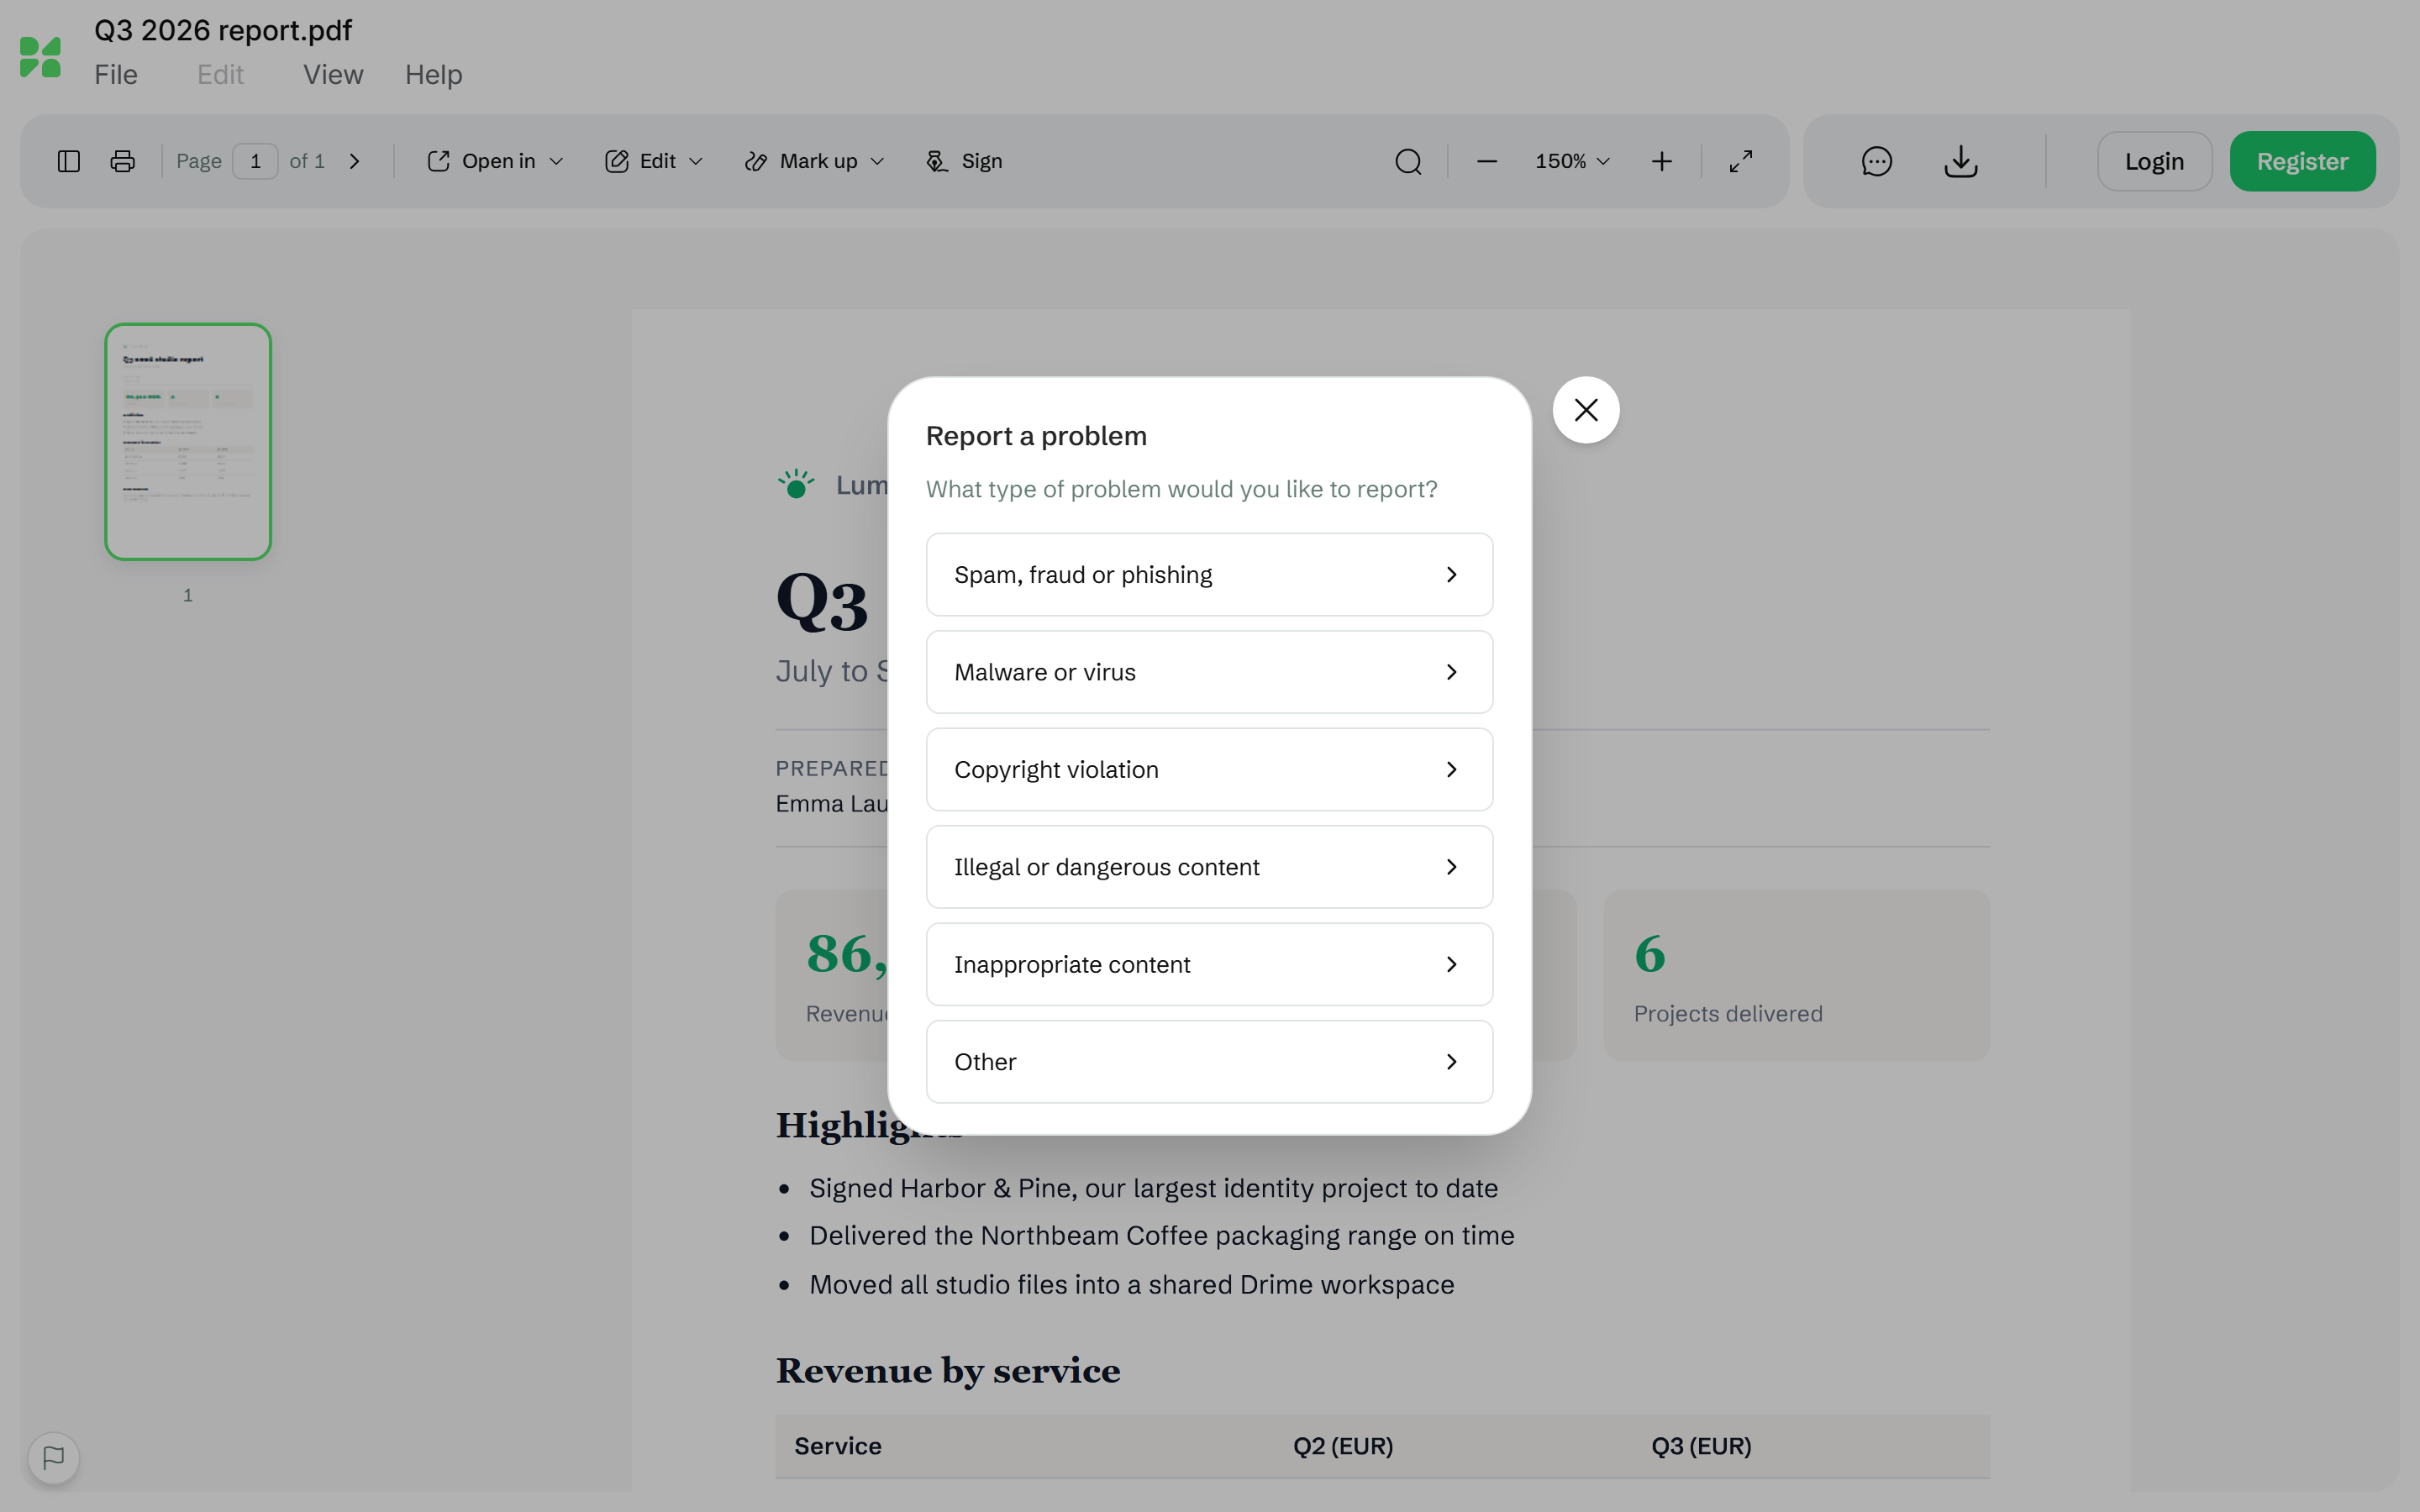Expand the Mark up dropdown
Screen dimensions: 2420x1512
(815, 161)
